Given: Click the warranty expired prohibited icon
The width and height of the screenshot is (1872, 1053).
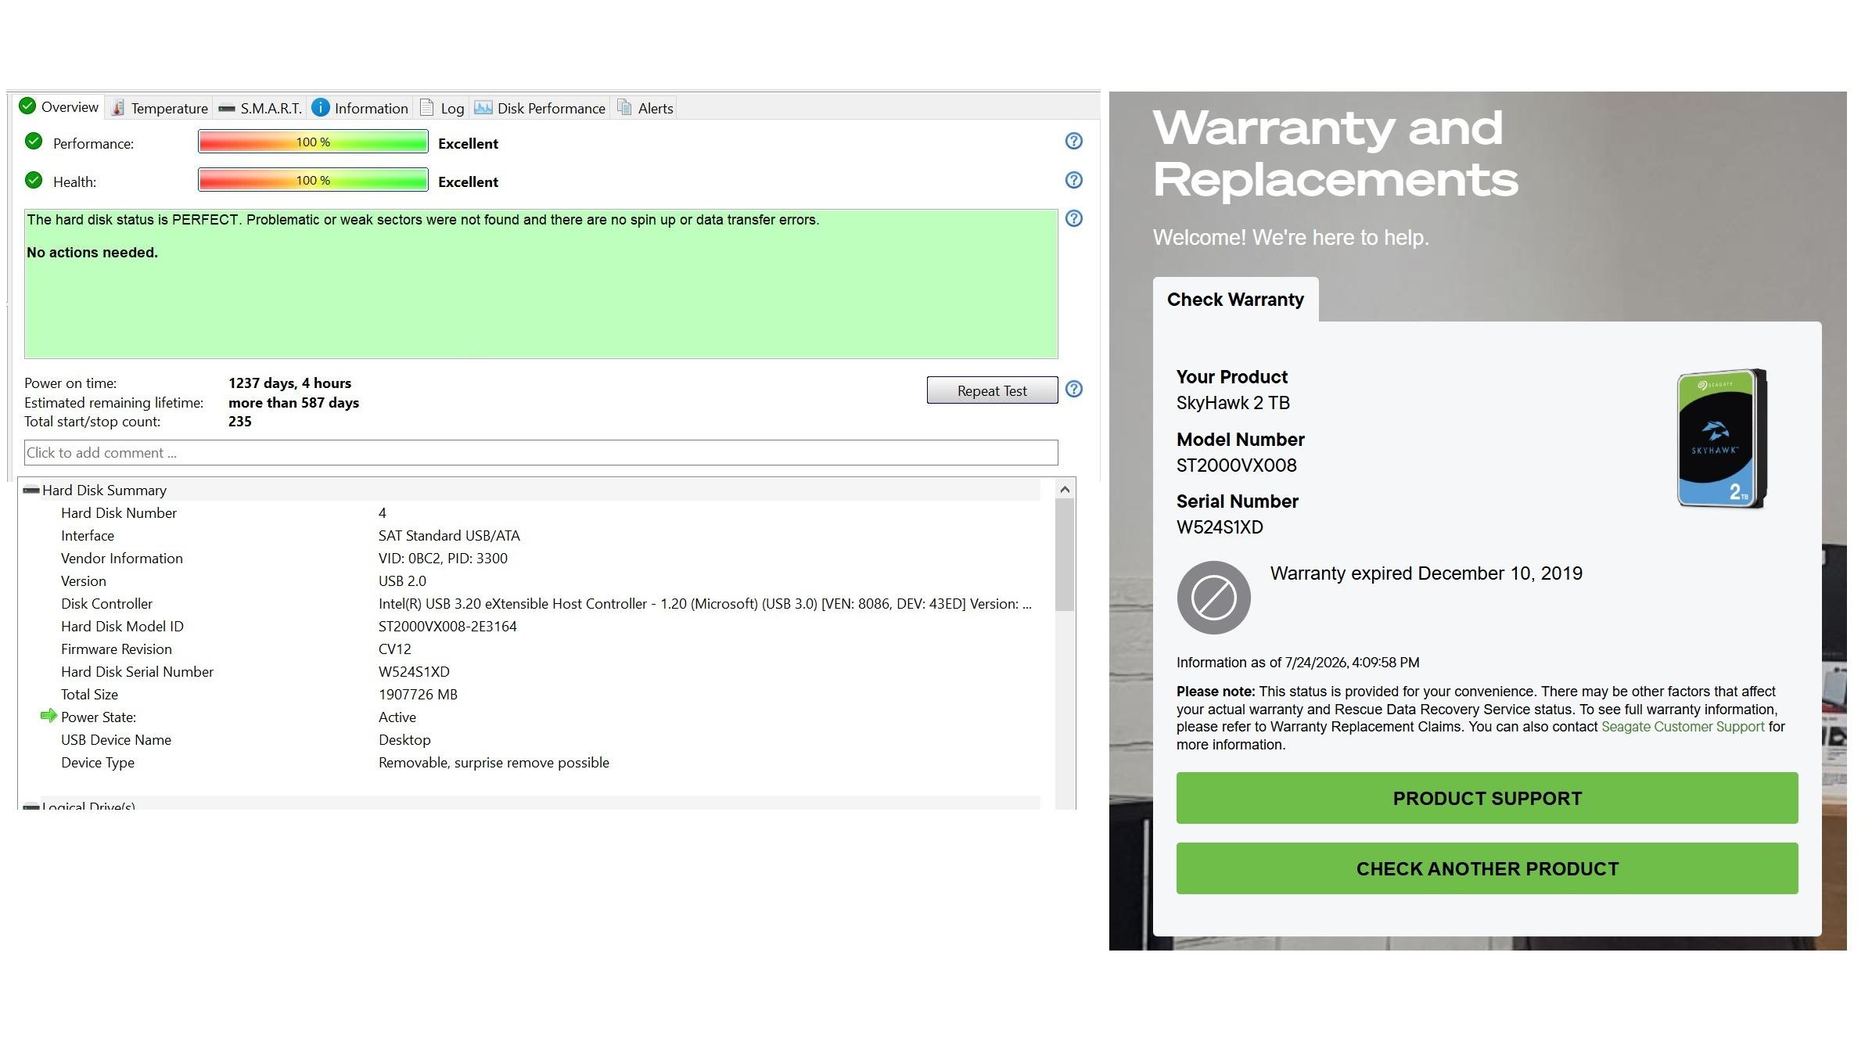Looking at the screenshot, I should 1213,598.
